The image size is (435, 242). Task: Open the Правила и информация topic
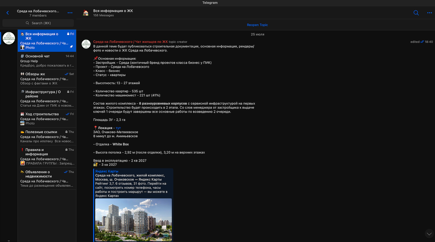pos(47,156)
